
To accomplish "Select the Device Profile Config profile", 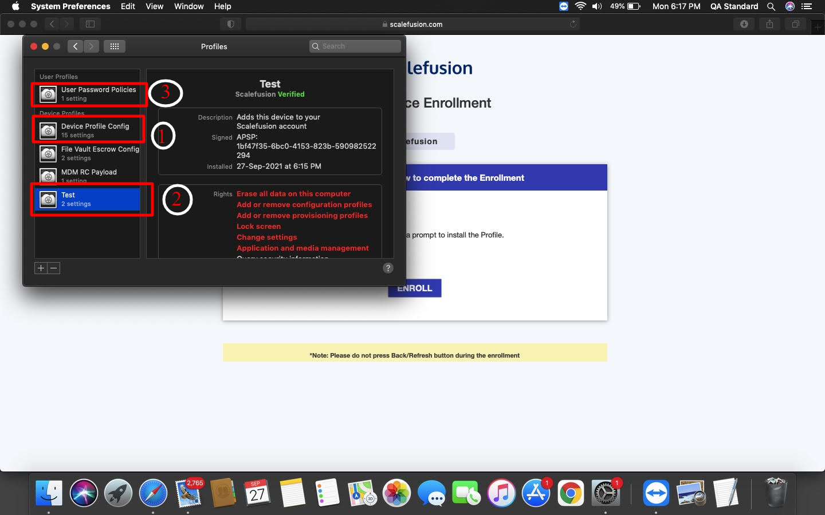I will pos(87,130).
